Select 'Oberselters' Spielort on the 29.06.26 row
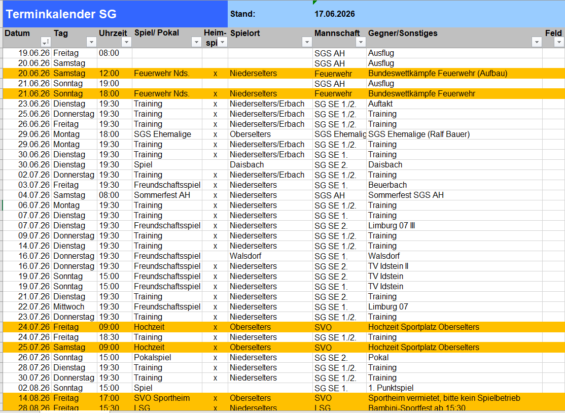Image resolution: width=565 pixels, height=413 pixels. pos(270,134)
